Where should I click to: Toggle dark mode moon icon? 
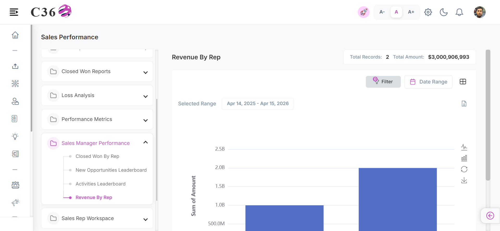tap(444, 12)
